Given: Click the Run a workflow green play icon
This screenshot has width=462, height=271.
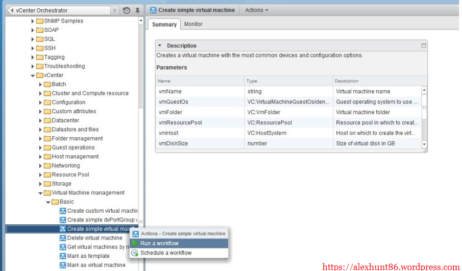Looking at the screenshot, I should click(x=135, y=244).
